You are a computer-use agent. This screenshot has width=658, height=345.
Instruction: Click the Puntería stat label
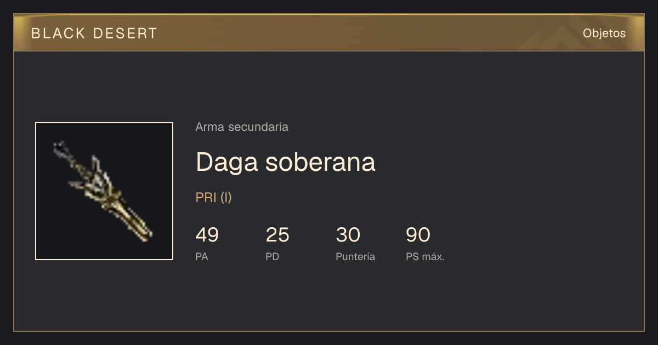(x=355, y=257)
